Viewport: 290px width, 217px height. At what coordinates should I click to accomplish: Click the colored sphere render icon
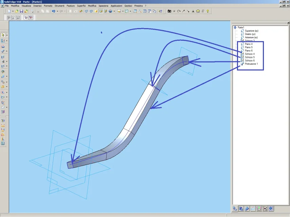point(110,11)
